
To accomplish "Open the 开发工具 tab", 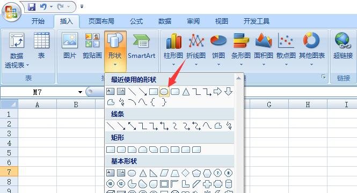I will pos(257,21).
